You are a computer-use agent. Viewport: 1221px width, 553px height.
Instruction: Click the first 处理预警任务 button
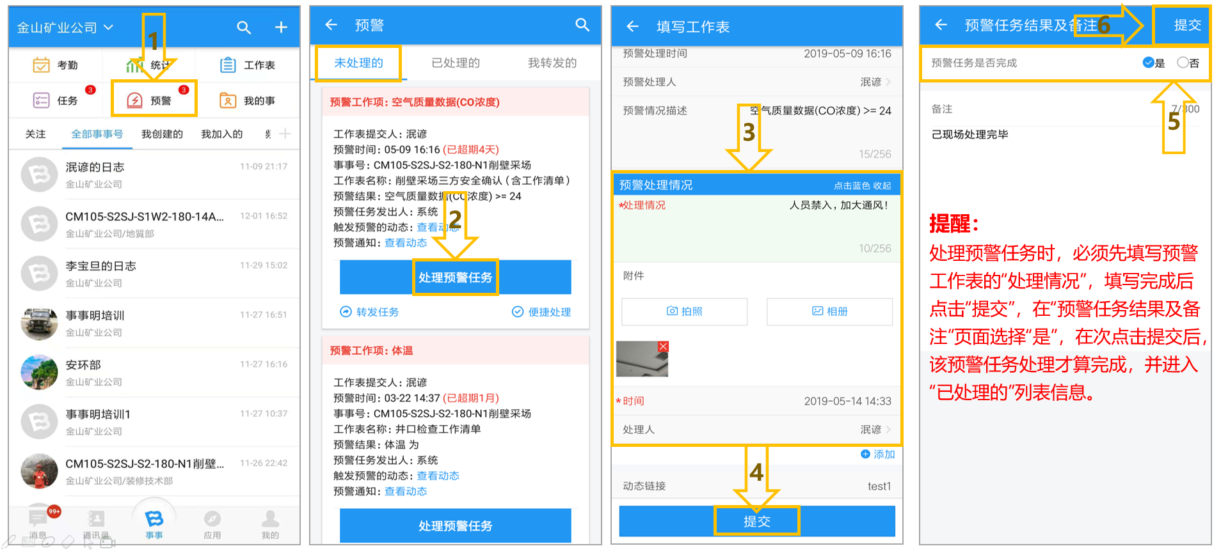(x=455, y=277)
